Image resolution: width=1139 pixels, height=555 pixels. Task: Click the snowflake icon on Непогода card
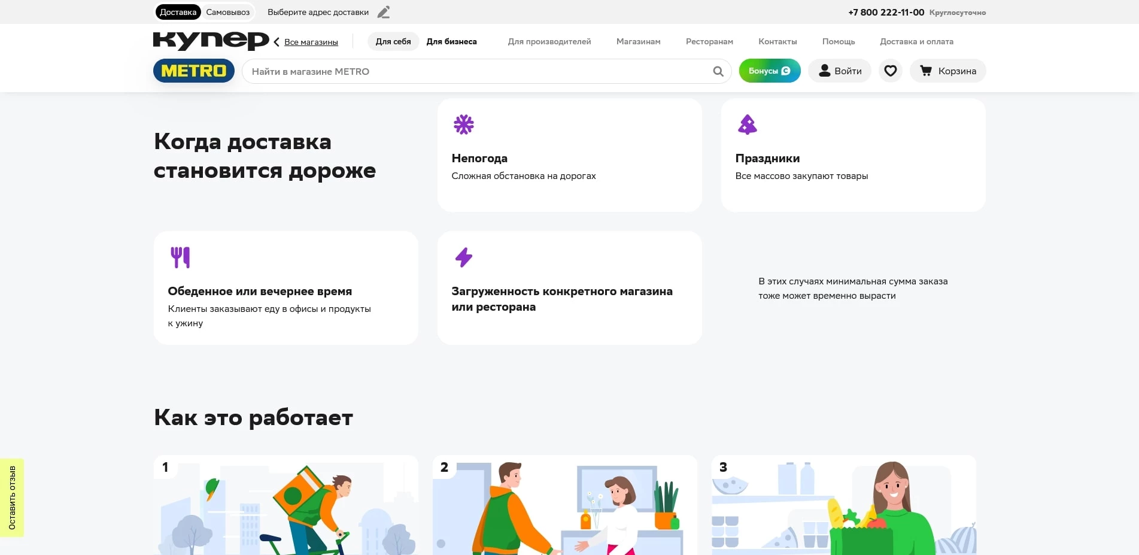pos(463,125)
